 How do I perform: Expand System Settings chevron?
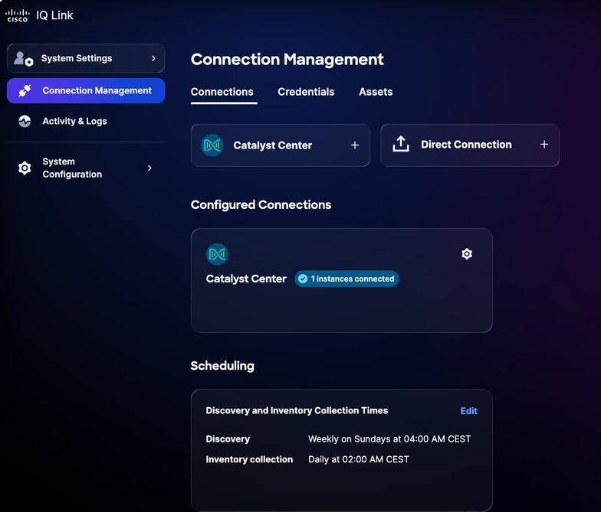153,58
